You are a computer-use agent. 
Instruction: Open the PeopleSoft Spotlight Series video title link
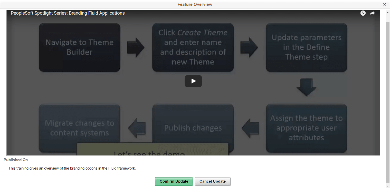click(x=68, y=13)
